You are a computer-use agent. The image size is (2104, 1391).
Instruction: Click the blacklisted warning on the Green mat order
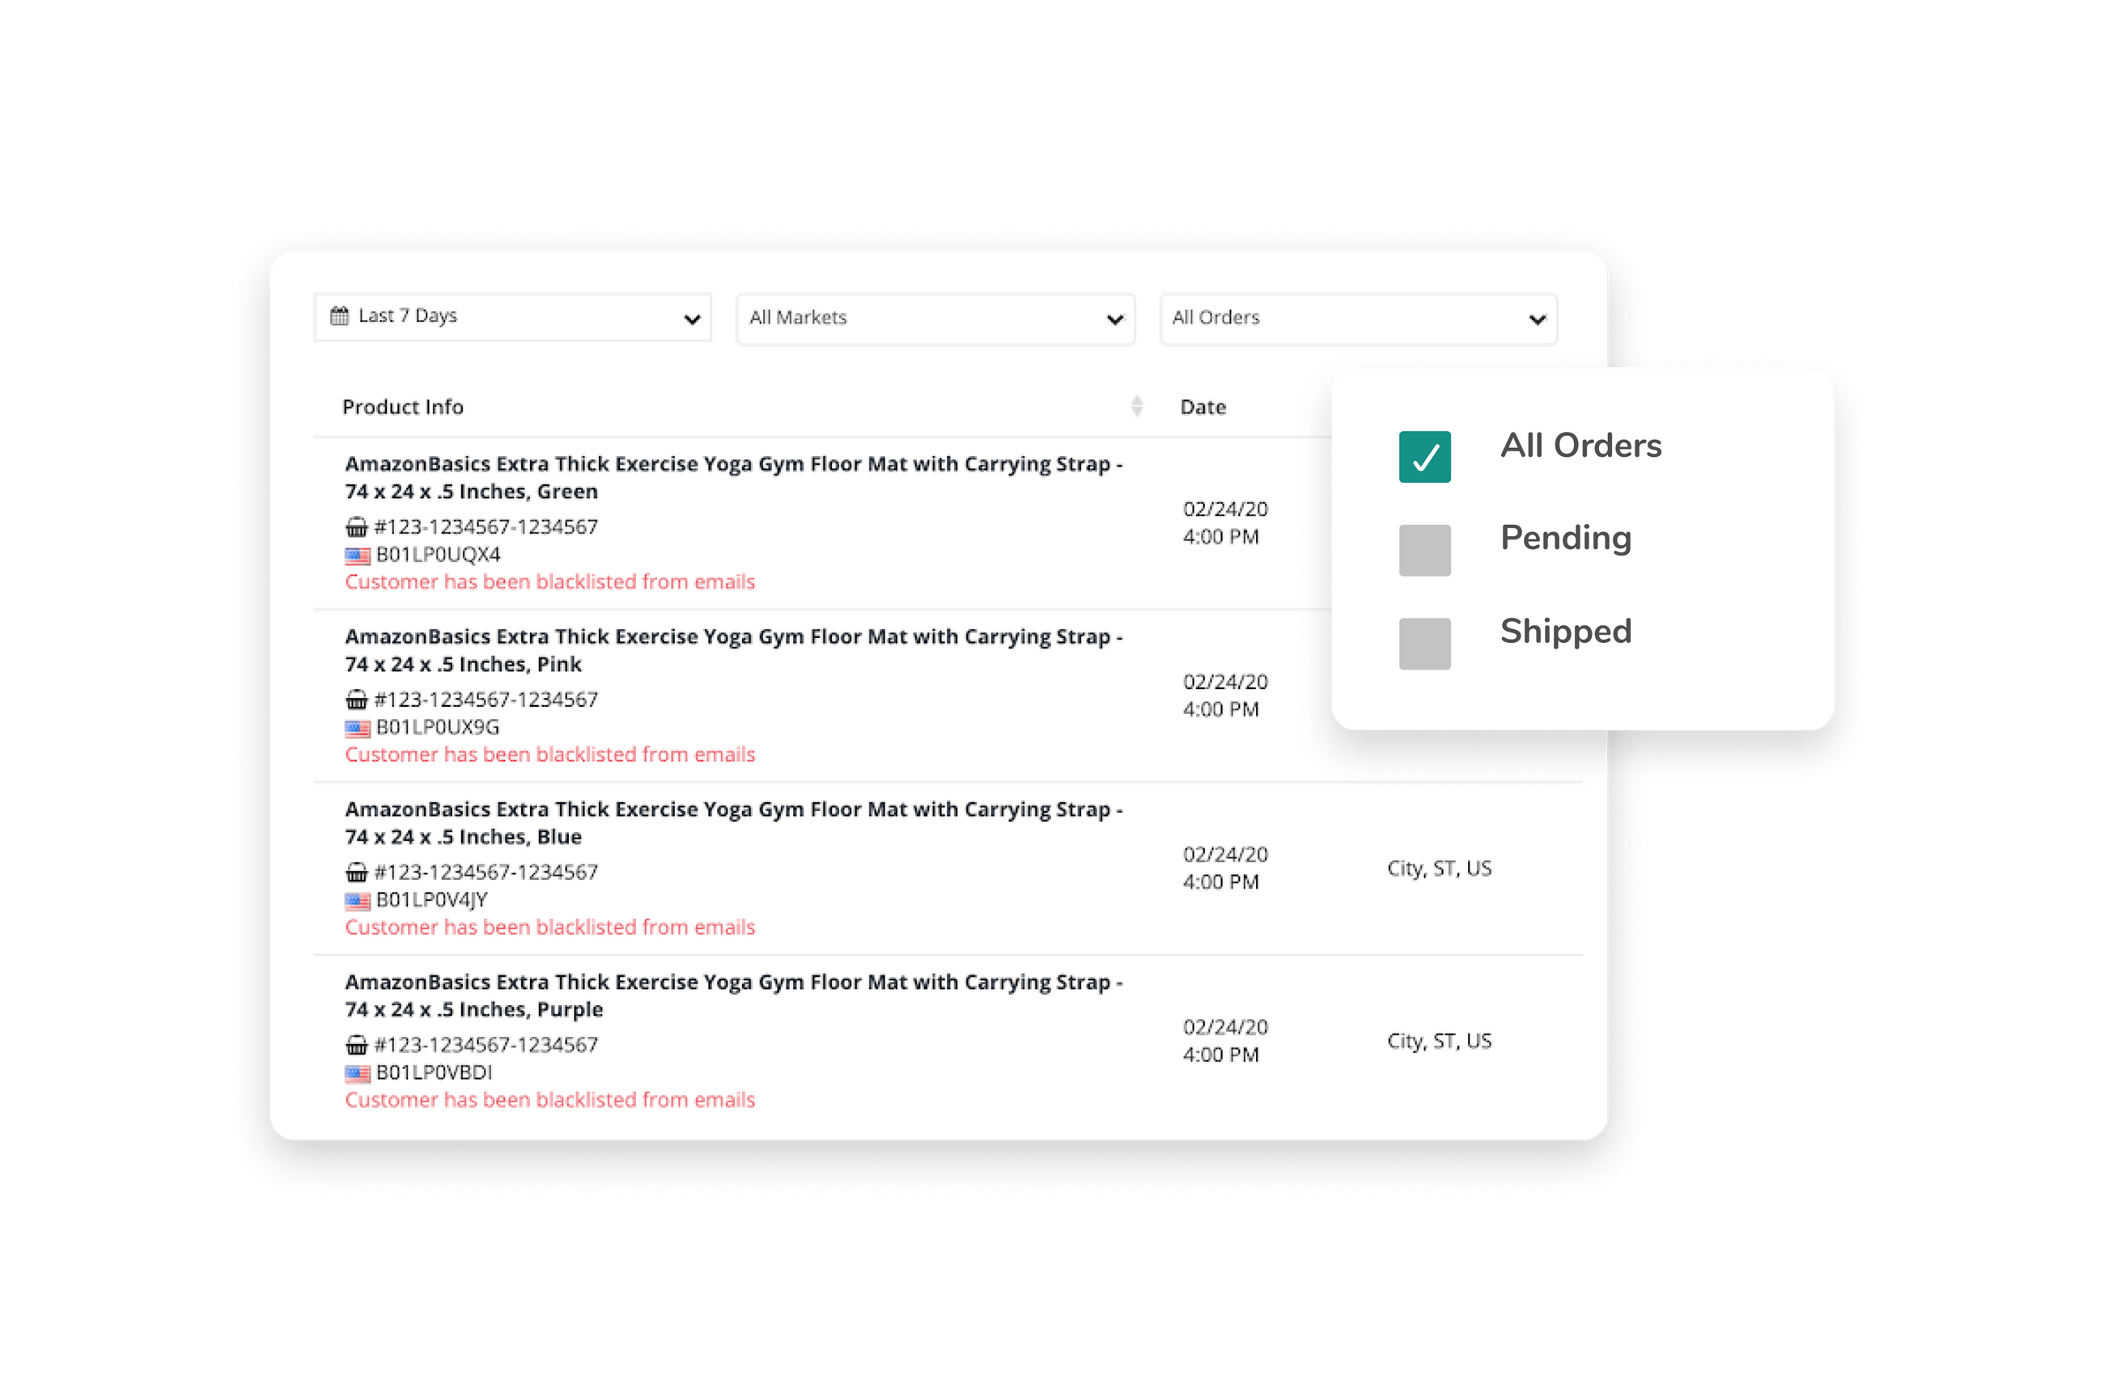[x=549, y=582]
